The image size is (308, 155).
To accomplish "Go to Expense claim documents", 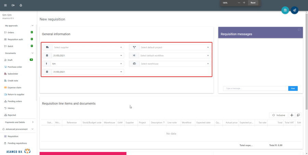I will (14, 87).
